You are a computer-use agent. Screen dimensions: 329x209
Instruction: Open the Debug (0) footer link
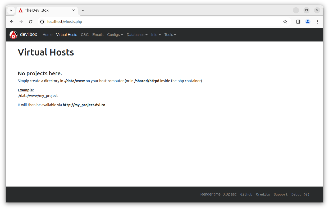click(300, 194)
